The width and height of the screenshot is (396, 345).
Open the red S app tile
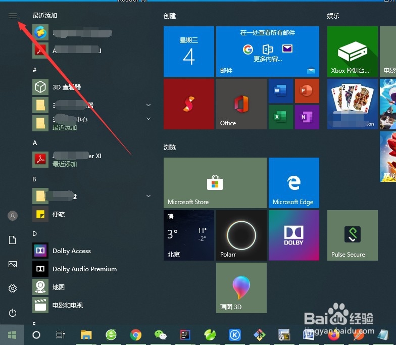coord(189,104)
